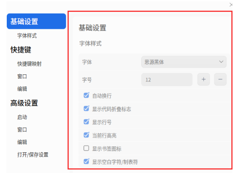Open 字体样式 in the sidebar
The height and width of the screenshot is (173, 236).
pos(27,36)
